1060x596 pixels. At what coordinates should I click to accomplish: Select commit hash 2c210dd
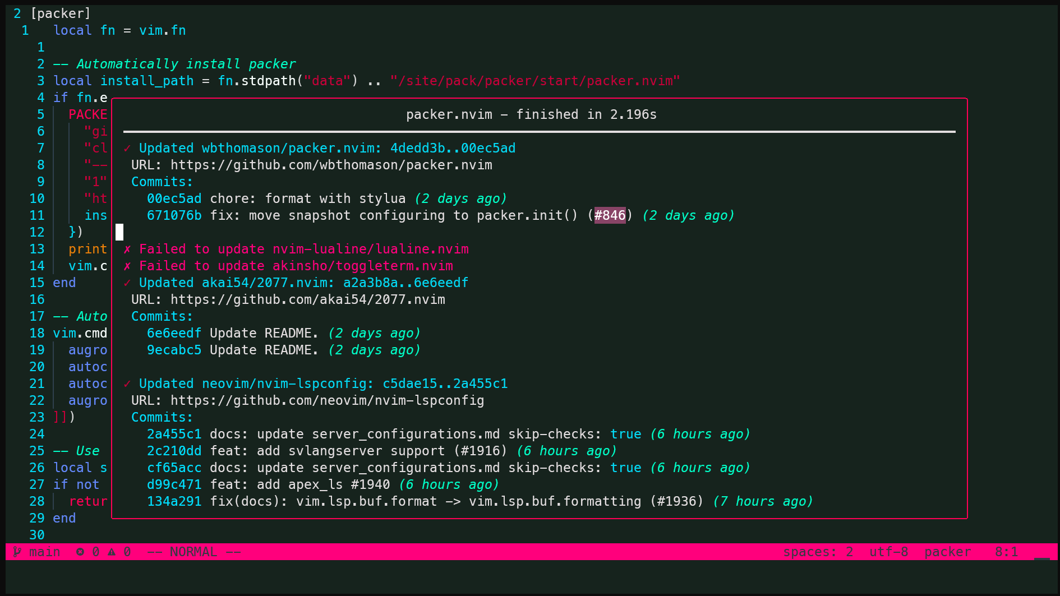click(x=174, y=451)
